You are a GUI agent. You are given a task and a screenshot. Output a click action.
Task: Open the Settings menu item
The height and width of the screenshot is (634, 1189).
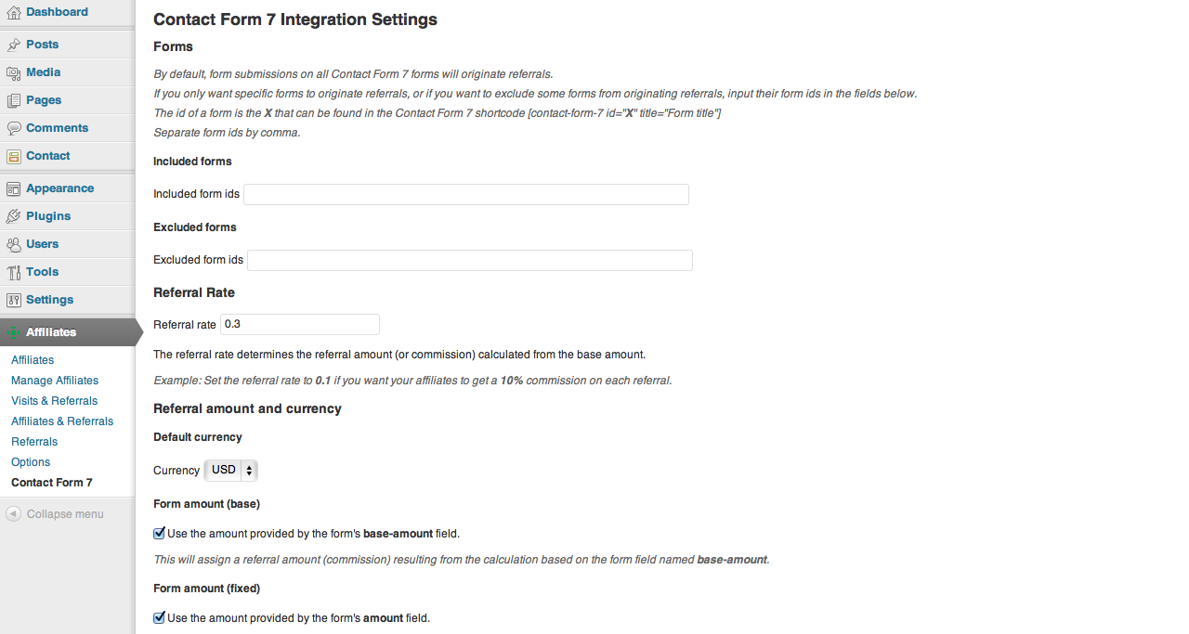point(49,300)
